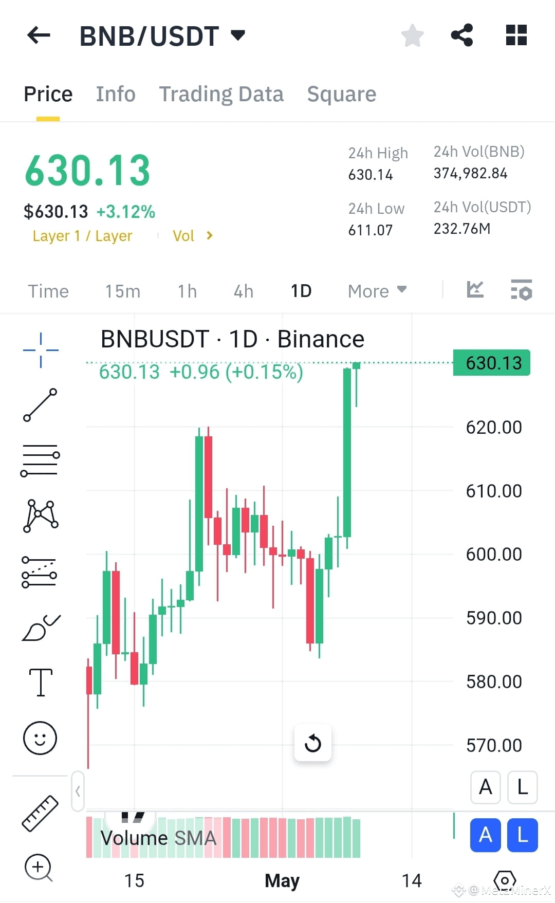Select the horizontal lines Fibonacci tool

coord(40,460)
